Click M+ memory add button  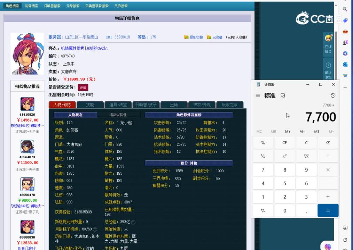288,131
